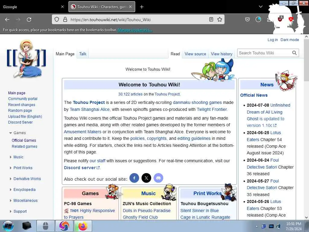Open the uBlock Origin extension icon

click(x=280, y=19)
